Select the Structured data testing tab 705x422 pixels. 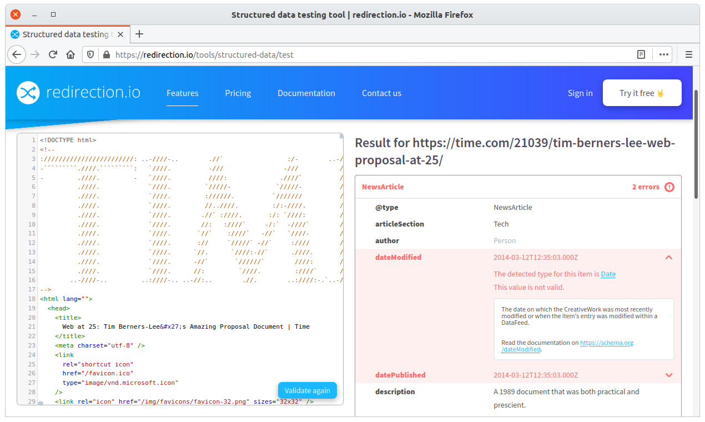[x=68, y=34]
